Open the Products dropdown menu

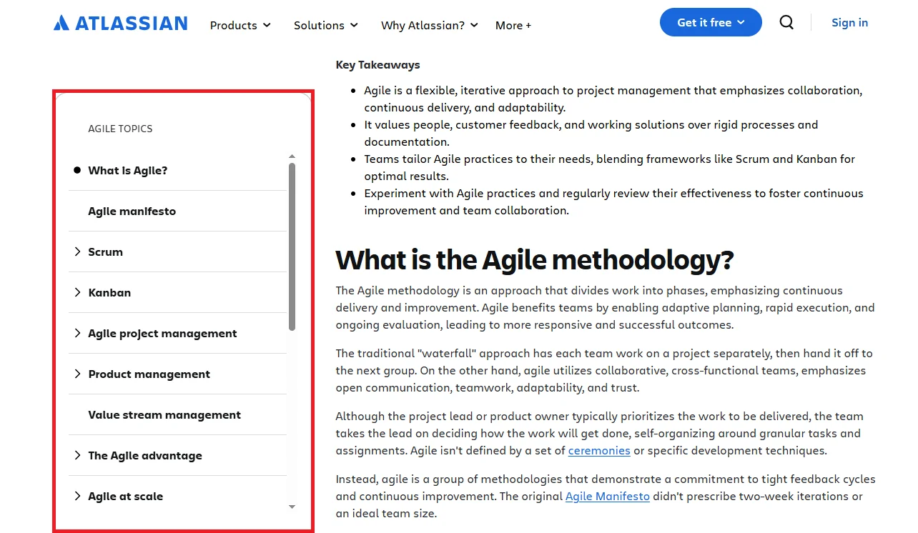click(x=240, y=25)
